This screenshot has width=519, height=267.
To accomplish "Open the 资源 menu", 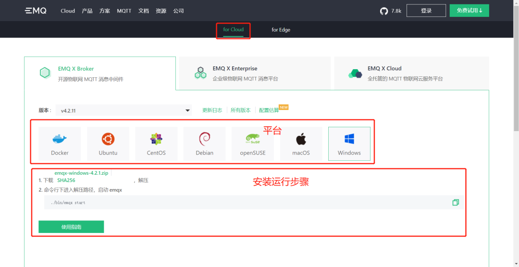I will 161,11.
